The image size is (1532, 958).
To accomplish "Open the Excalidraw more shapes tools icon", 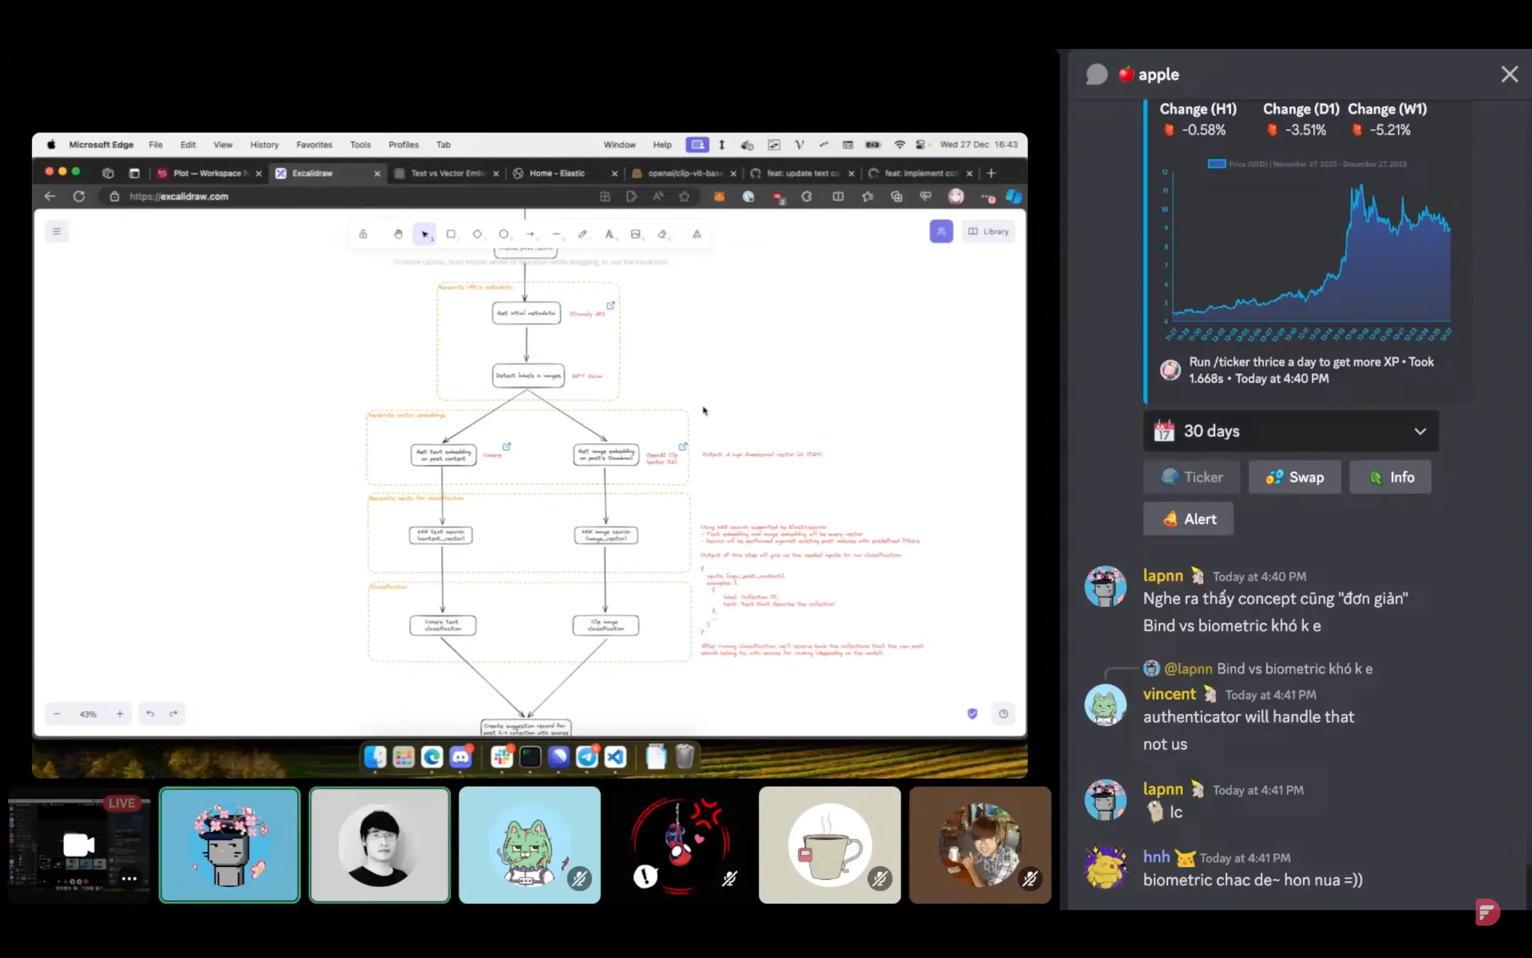I will coord(697,234).
